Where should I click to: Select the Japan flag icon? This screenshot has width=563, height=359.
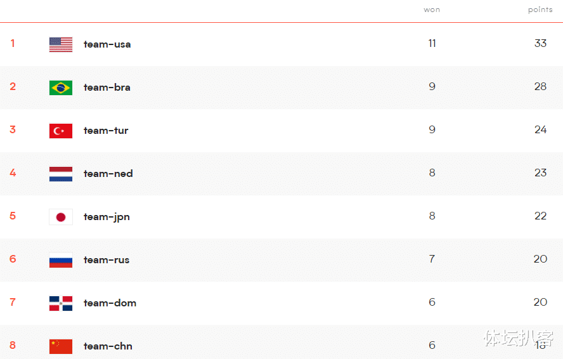pos(61,217)
